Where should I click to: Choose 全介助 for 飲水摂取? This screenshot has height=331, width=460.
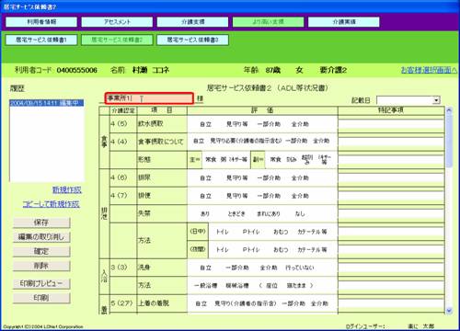[300, 124]
